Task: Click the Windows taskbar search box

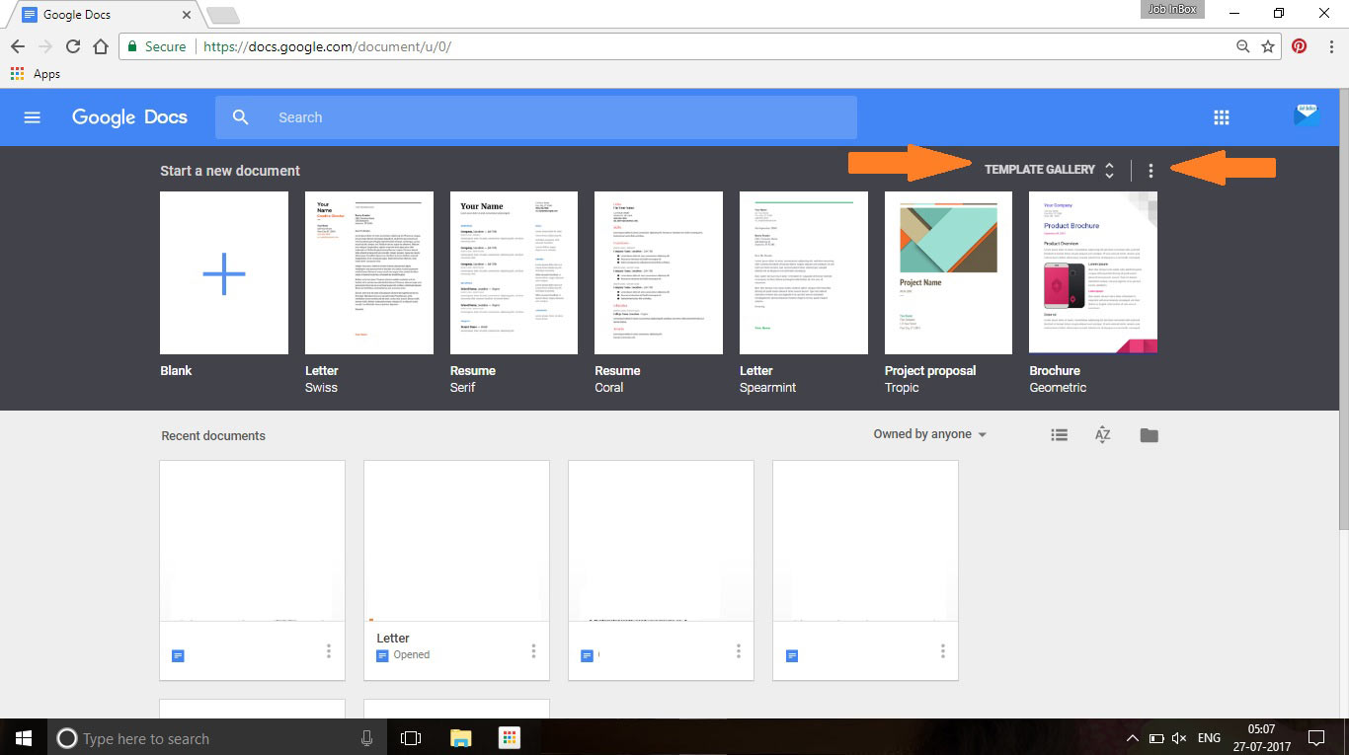Action: point(217,737)
